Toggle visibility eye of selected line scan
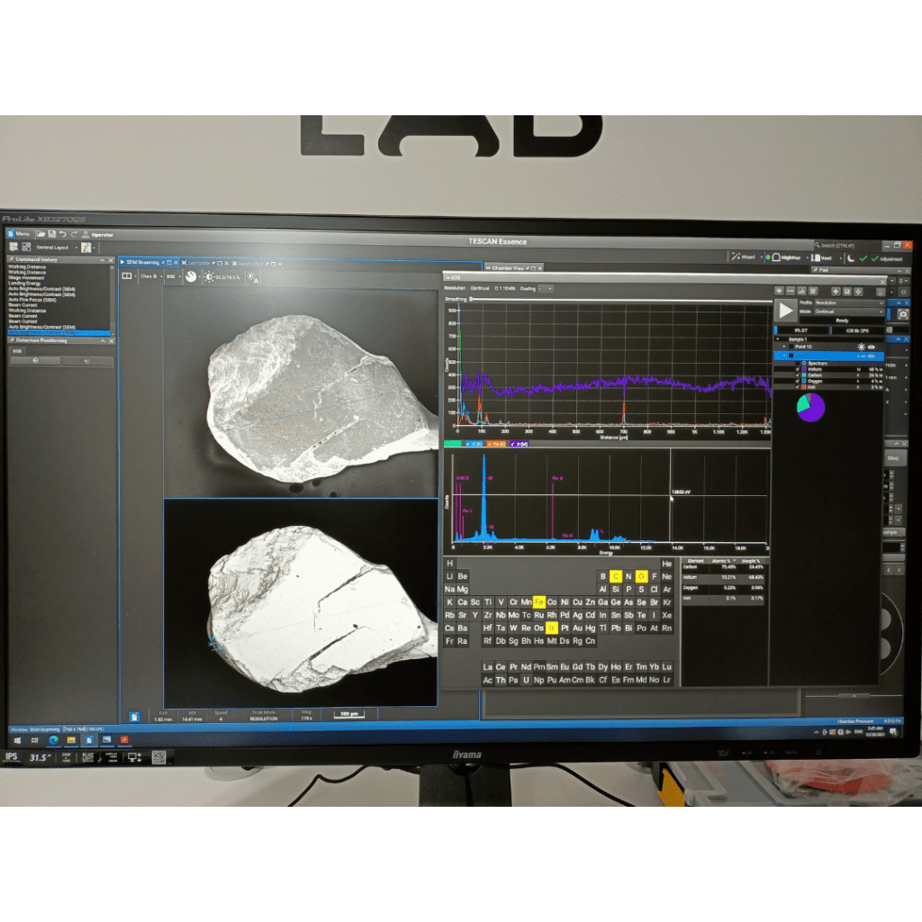 (x=872, y=357)
